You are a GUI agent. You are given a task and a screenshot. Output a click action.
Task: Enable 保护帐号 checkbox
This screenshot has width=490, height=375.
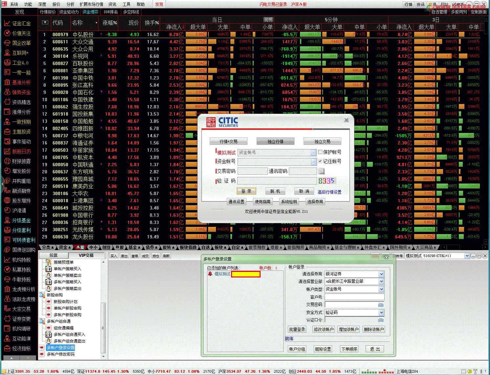pos(320,152)
